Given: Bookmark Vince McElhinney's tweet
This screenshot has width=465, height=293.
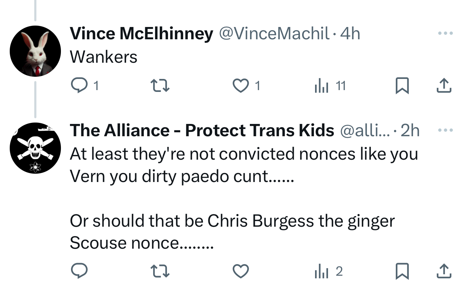Looking at the screenshot, I should point(402,86).
